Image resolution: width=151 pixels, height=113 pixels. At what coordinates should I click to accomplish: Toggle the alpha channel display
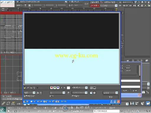[x=61, y=88]
